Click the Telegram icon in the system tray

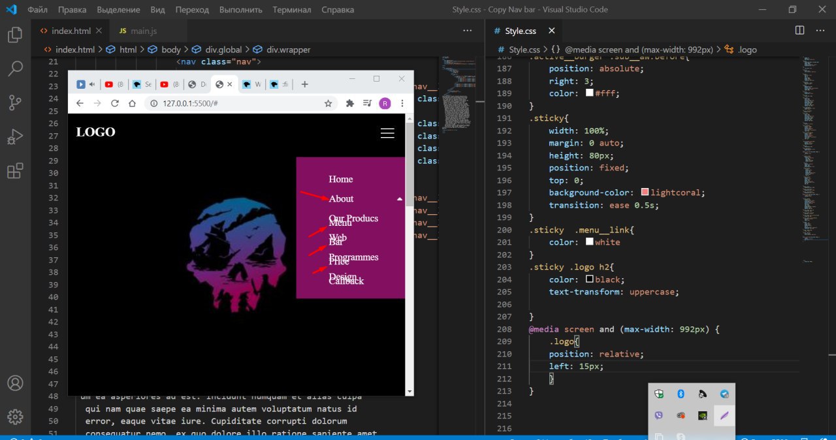pos(724,394)
